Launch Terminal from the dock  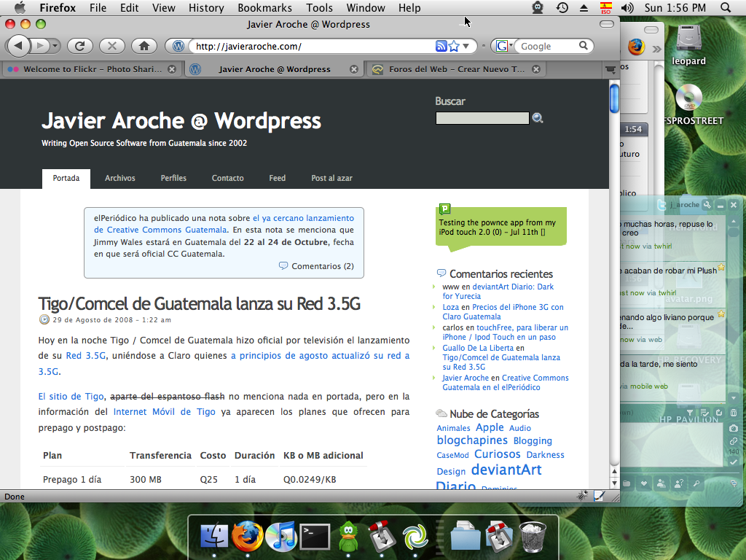click(x=315, y=537)
